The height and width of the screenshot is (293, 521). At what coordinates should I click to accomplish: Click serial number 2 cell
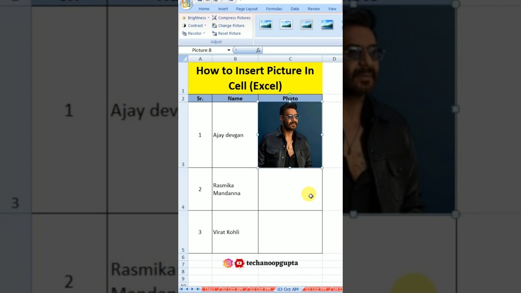(x=200, y=189)
